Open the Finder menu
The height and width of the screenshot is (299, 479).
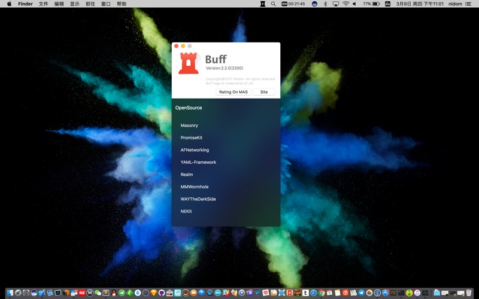click(x=25, y=4)
